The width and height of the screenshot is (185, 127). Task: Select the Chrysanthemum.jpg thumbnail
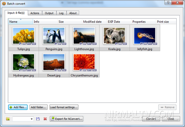click(84, 62)
